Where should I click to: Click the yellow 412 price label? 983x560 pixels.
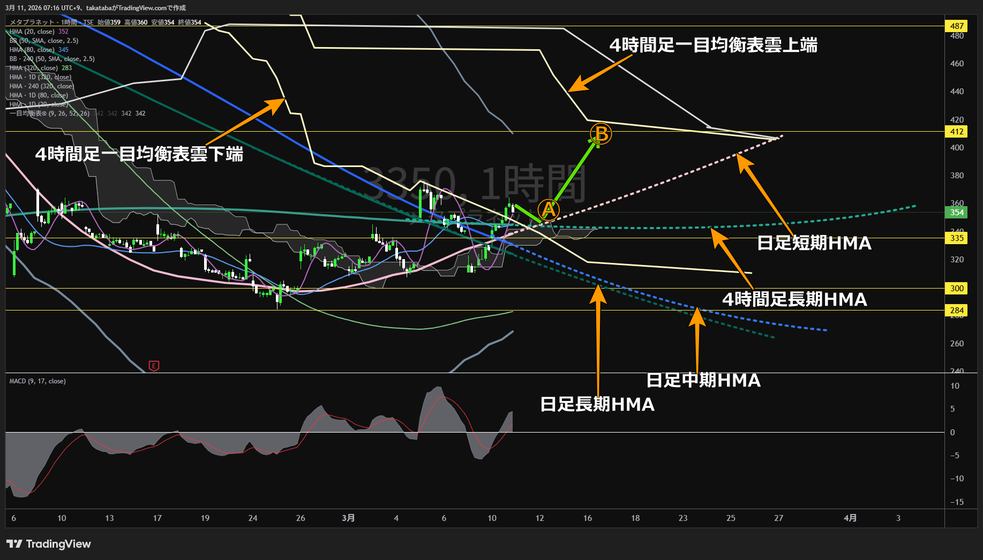pyautogui.click(x=957, y=132)
